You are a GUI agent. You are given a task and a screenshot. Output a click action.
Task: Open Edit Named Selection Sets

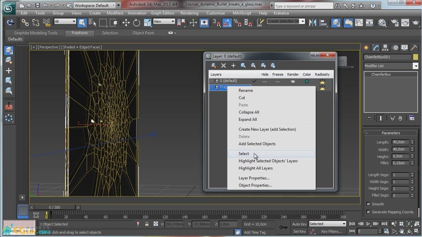(x=260, y=22)
